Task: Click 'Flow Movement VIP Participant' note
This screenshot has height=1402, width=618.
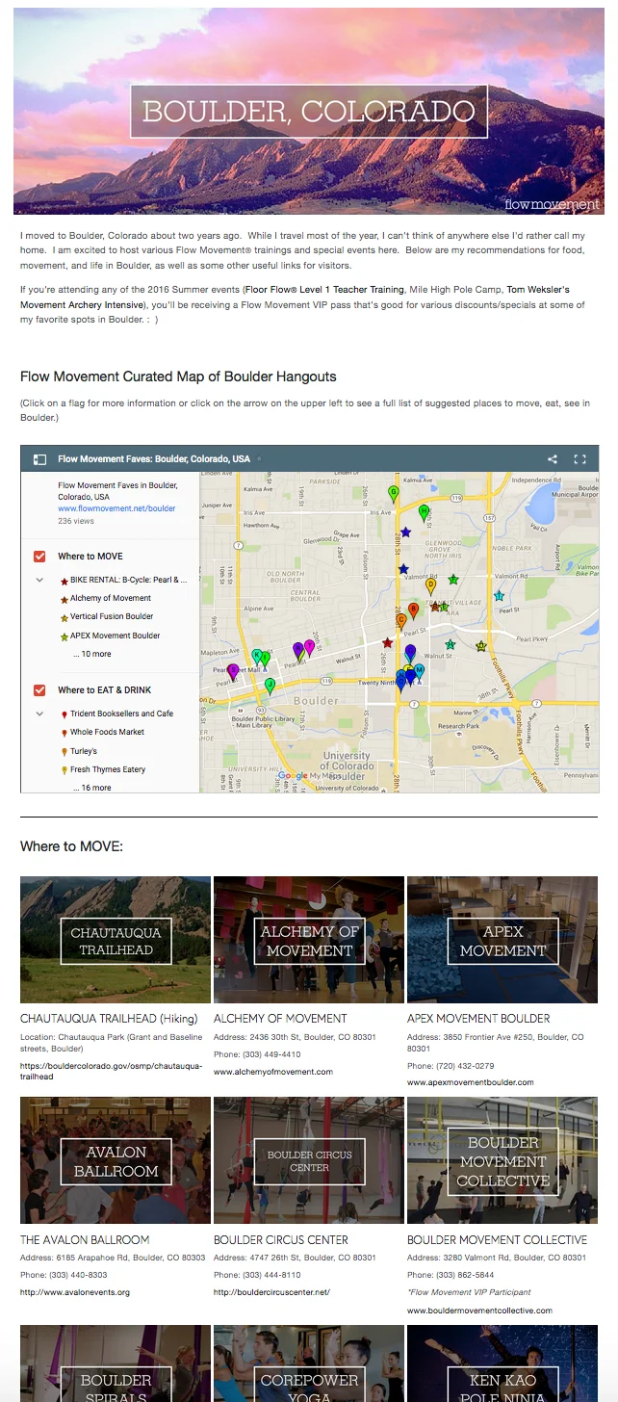Action: (469, 1292)
